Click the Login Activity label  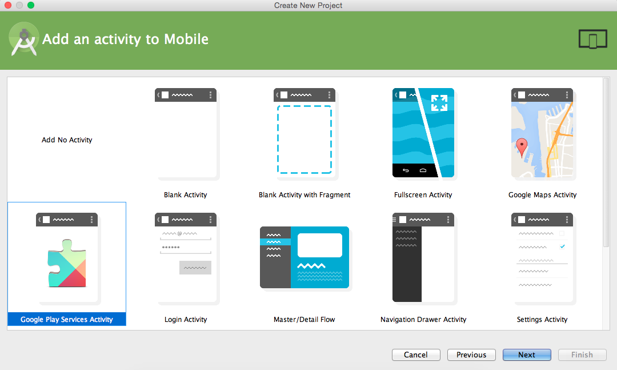[186, 320]
